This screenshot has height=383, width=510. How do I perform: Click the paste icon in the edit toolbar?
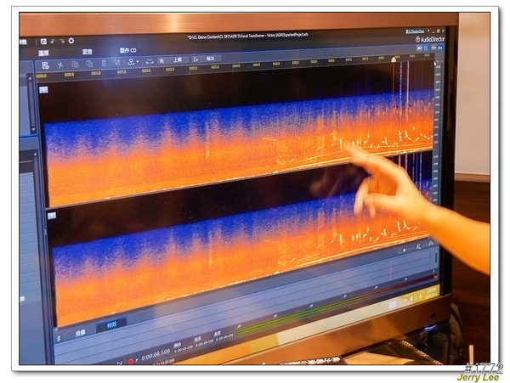[x=89, y=64]
